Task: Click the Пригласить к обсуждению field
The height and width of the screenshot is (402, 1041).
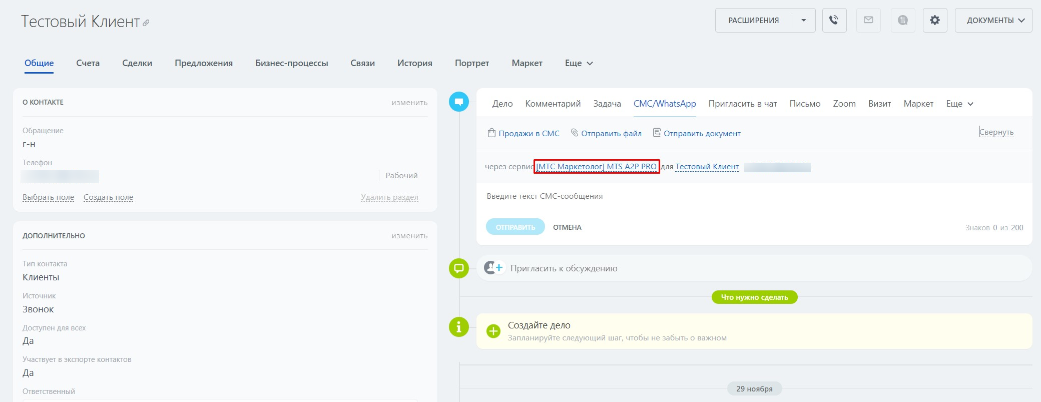Action: [x=564, y=268]
